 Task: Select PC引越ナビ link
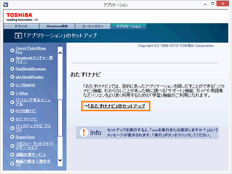[26, 111]
